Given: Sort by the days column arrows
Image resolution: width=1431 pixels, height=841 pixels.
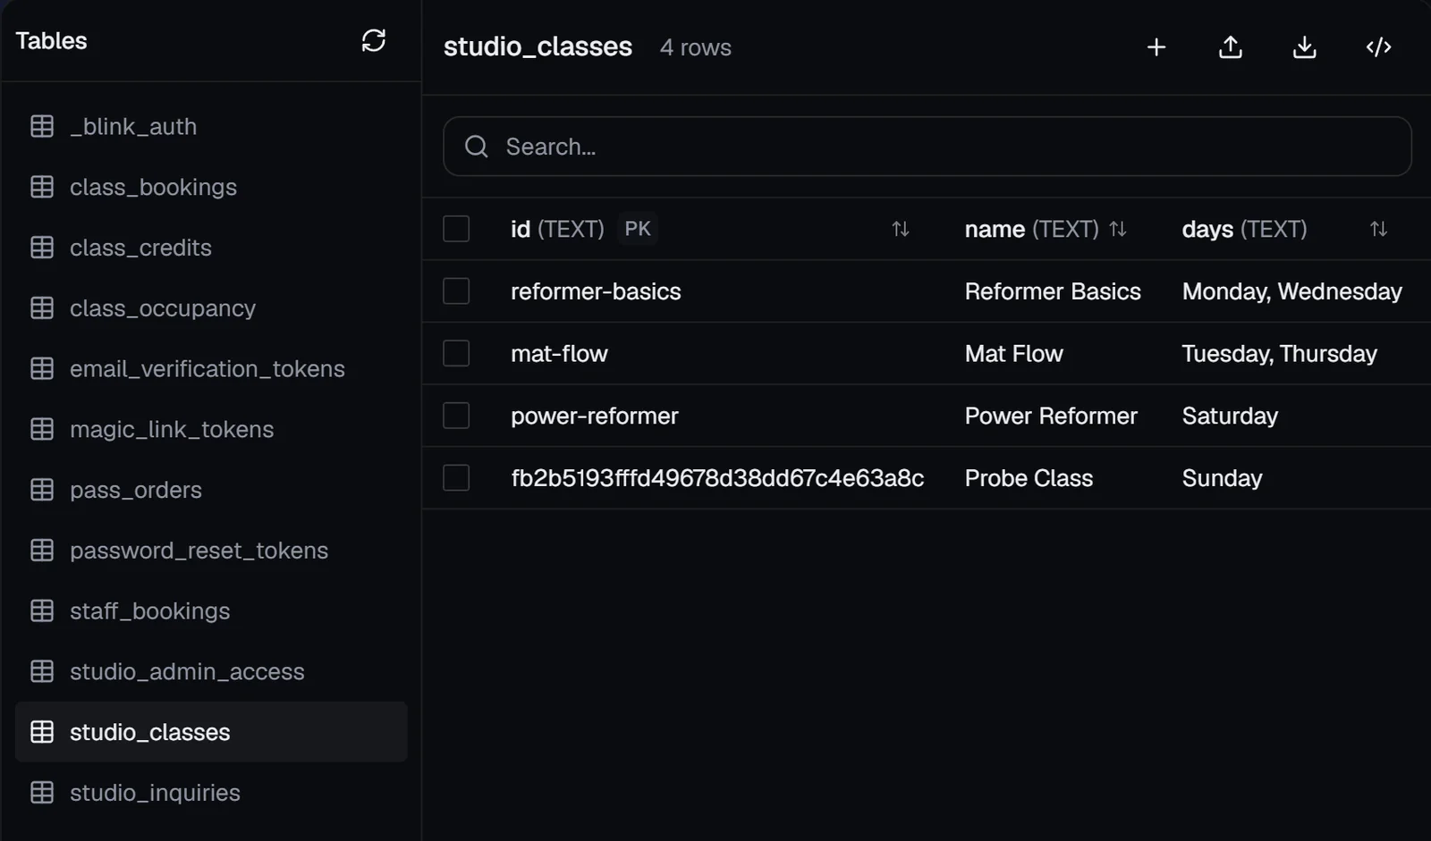Looking at the screenshot, I should 1379,230.
